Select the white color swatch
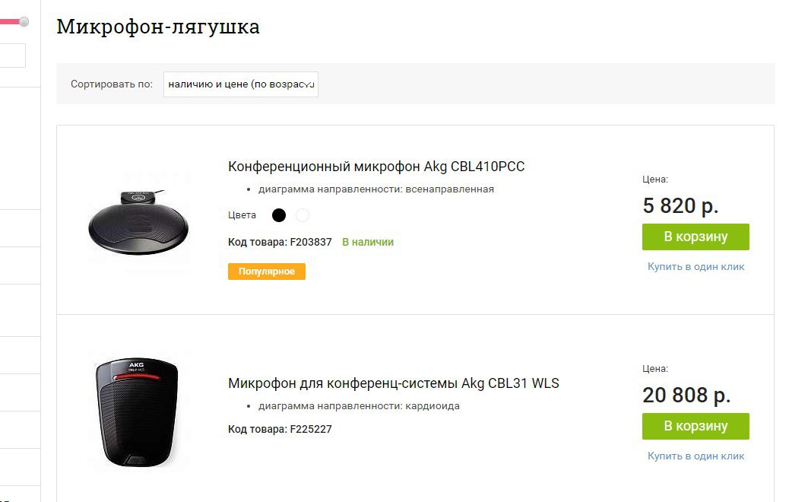 [x=303, y=215]
